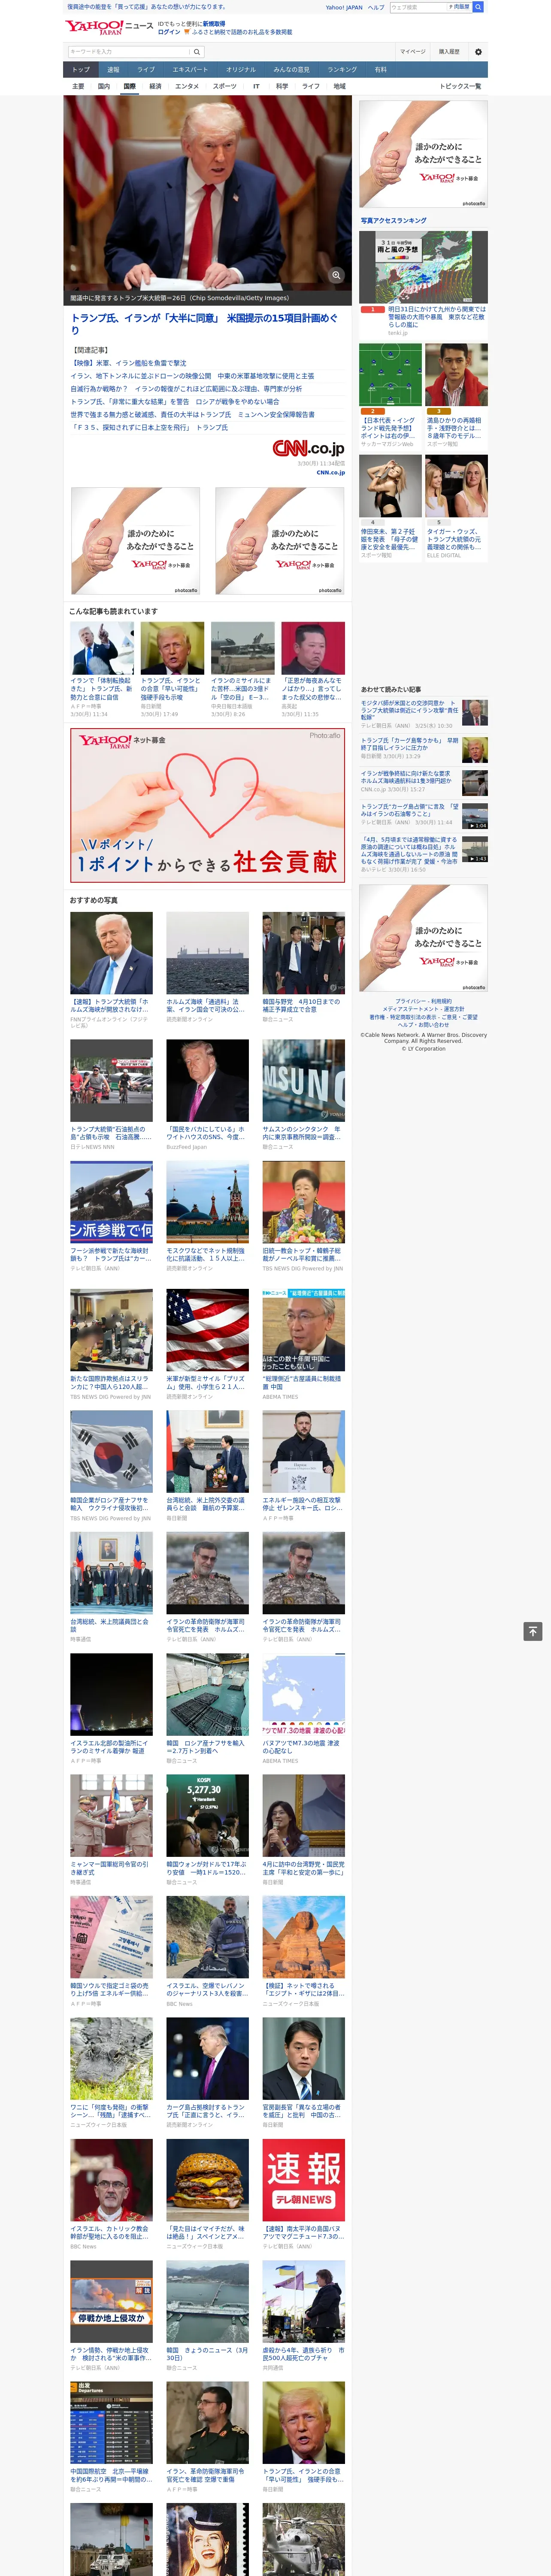Open the オリジナル navigation tab
The height and width of the screenshot is (2576, 551).
241,70
